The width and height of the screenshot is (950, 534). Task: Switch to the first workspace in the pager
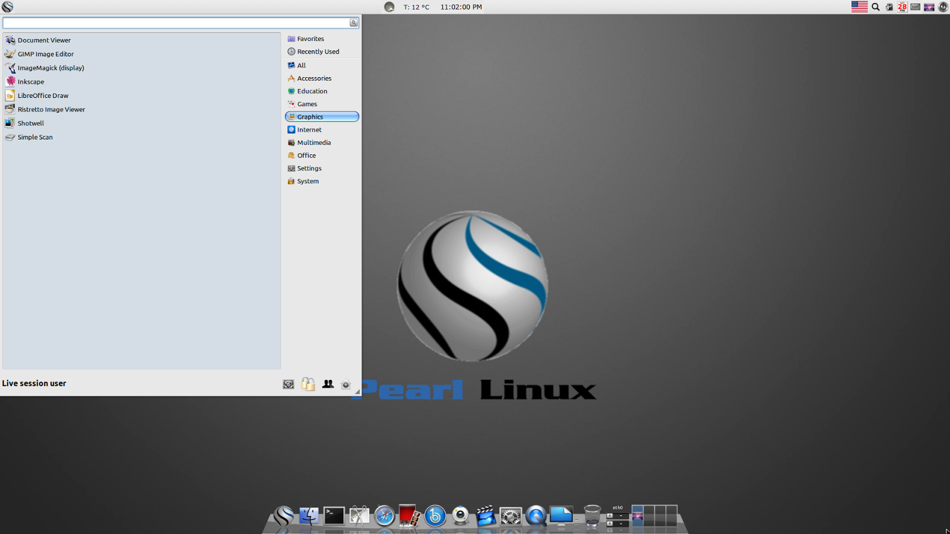(x=637, y=516)
